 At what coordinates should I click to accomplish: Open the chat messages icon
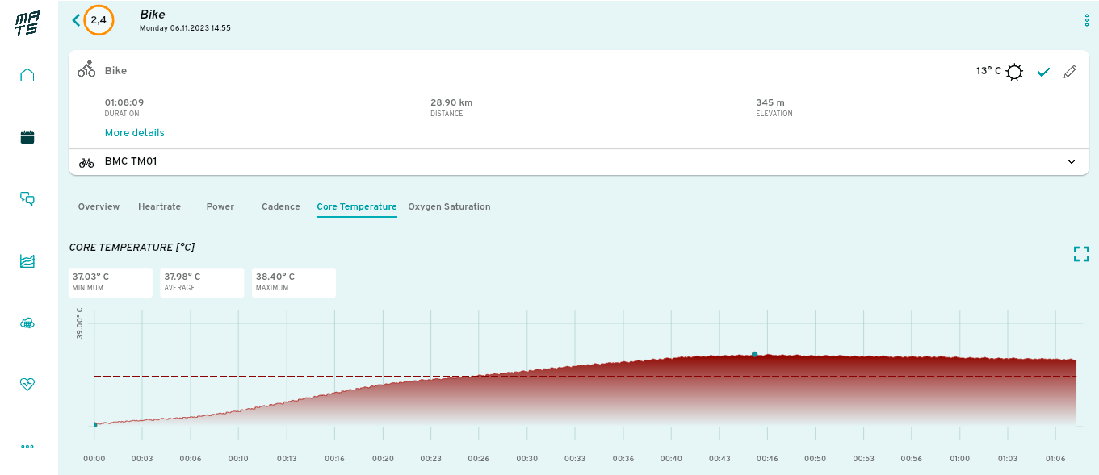click(x=27, y=198)
